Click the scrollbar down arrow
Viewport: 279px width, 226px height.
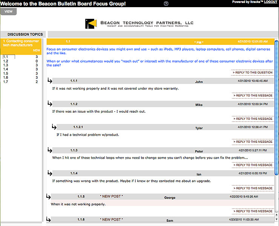(x=276, y=220)
